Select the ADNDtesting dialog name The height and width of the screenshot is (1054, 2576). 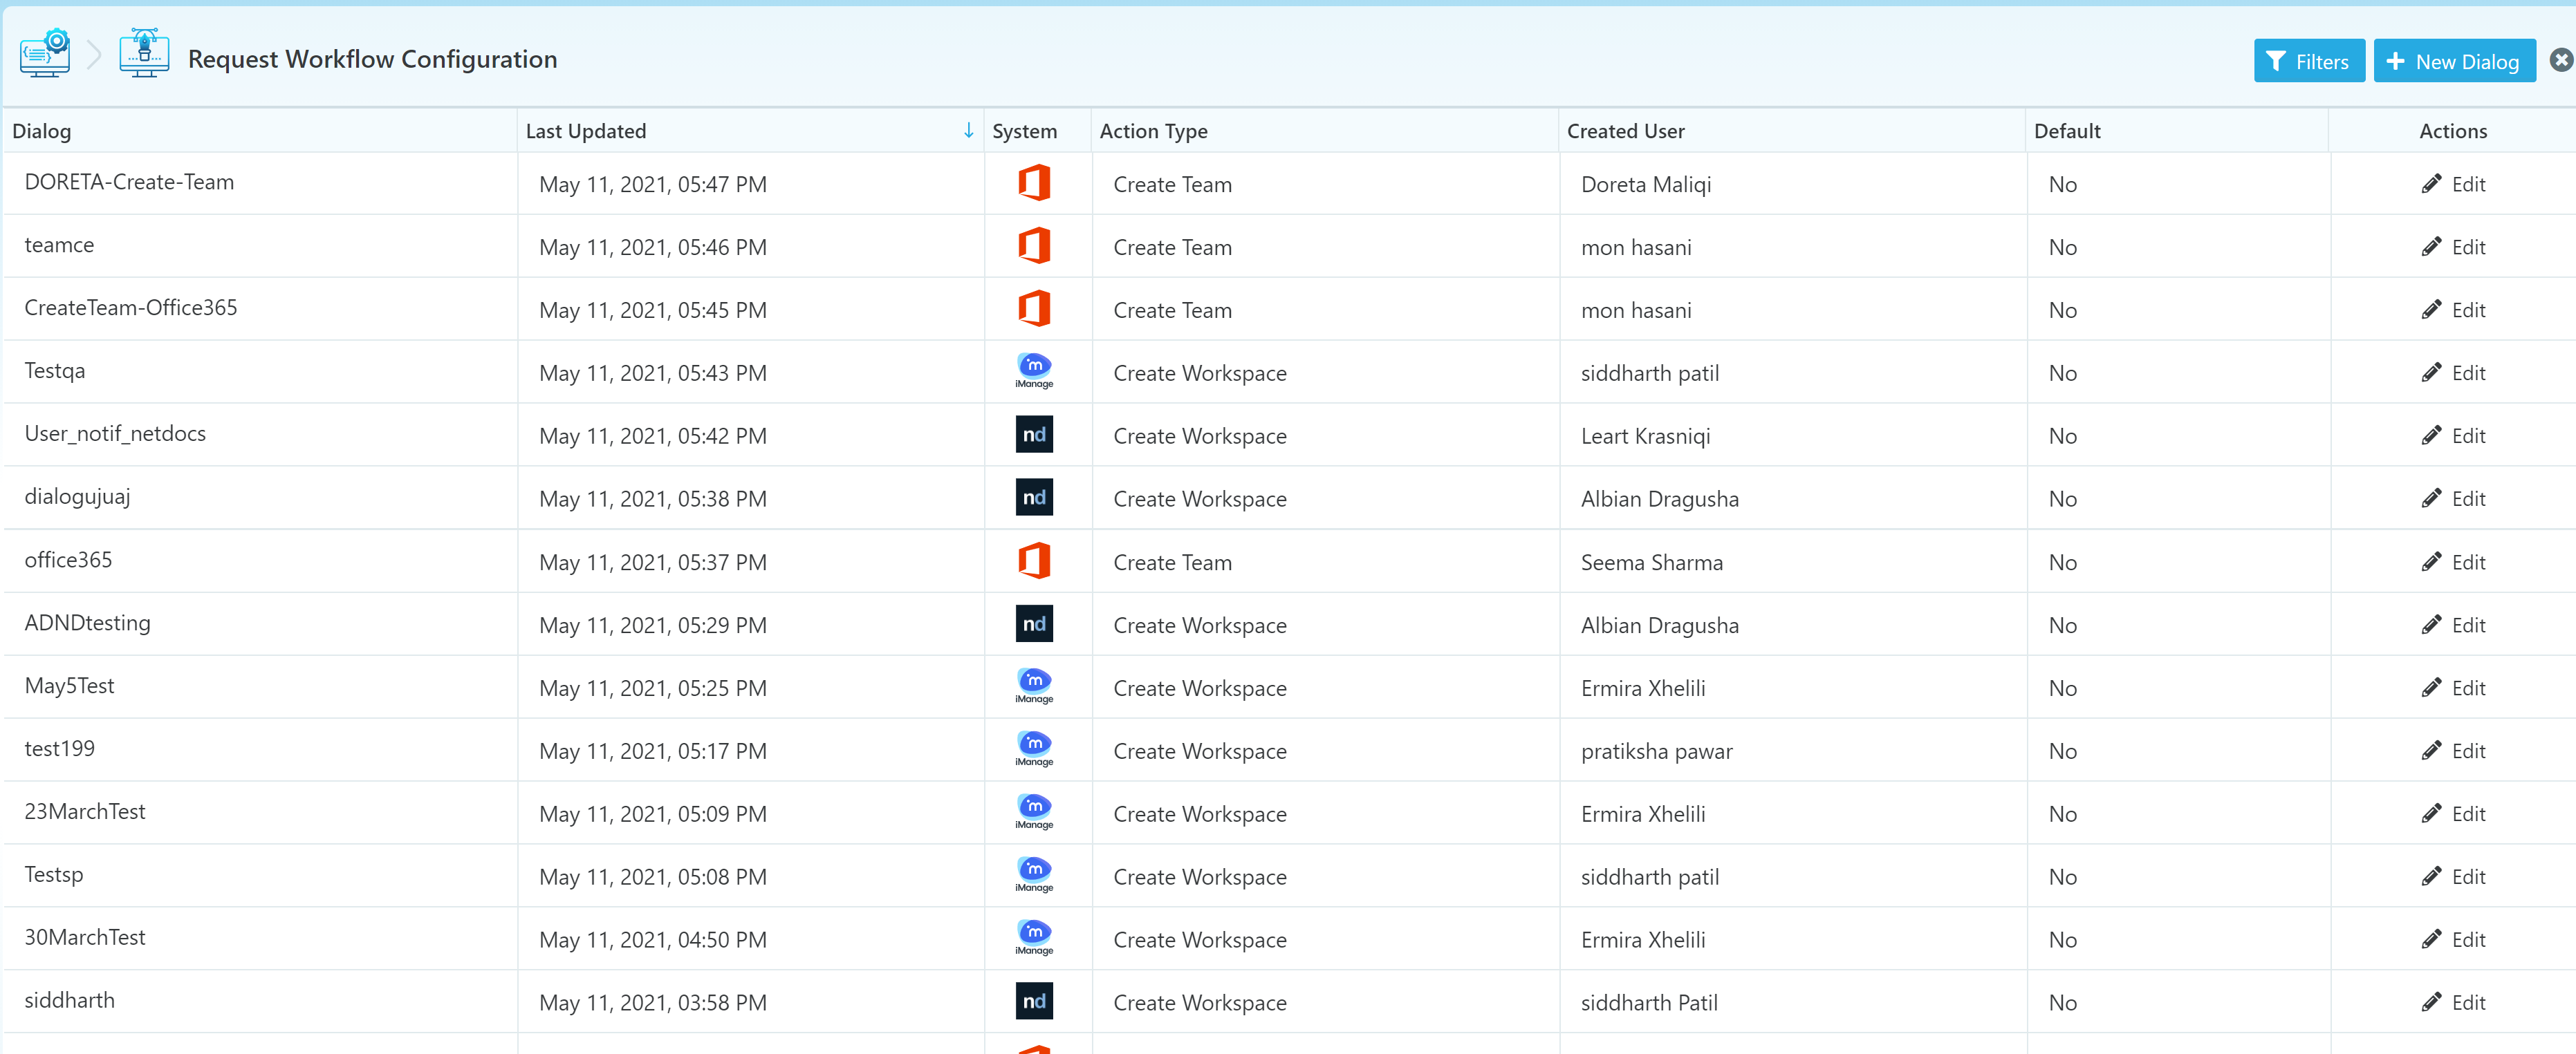point(88,623)
